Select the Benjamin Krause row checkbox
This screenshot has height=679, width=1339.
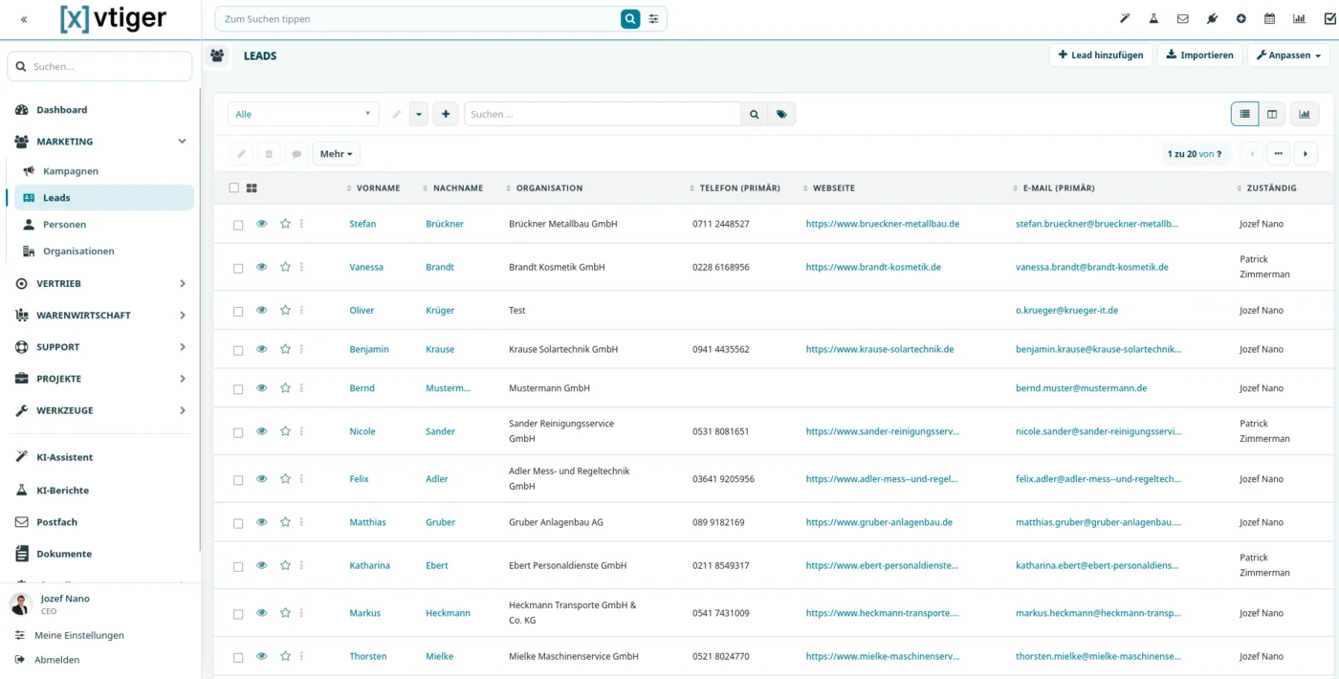coord(238,350)
